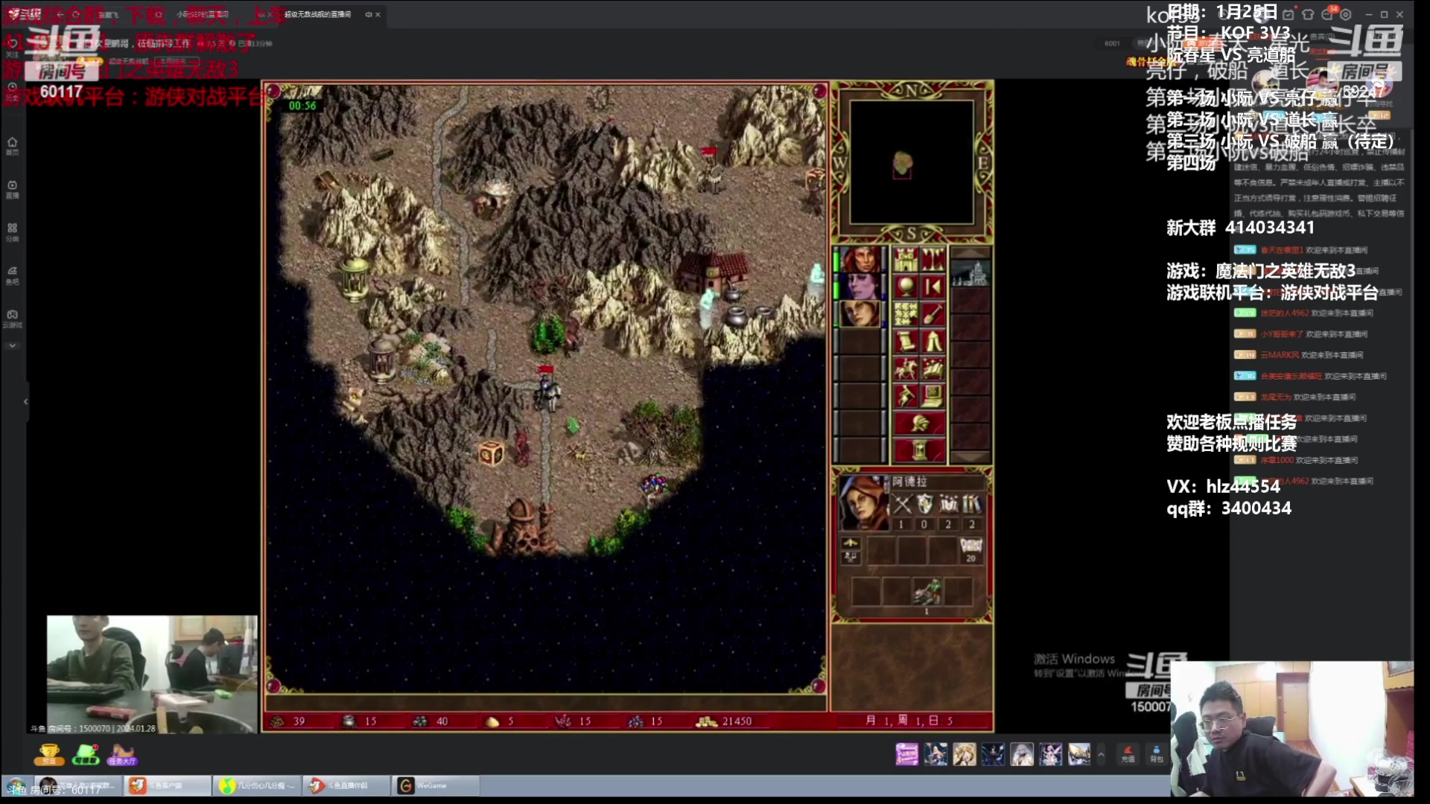Click the hero attack skill crossed swords icon
The height and width of the screenshot is (804, 1430).
click(x=902, y=505)
